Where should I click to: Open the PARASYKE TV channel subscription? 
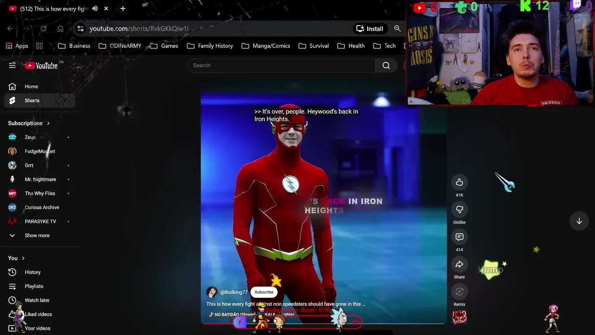[40, 221]
